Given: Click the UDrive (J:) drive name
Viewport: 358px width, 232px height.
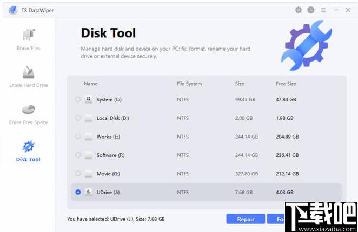Looking at the screenshot, I should [x=108, y=193].
